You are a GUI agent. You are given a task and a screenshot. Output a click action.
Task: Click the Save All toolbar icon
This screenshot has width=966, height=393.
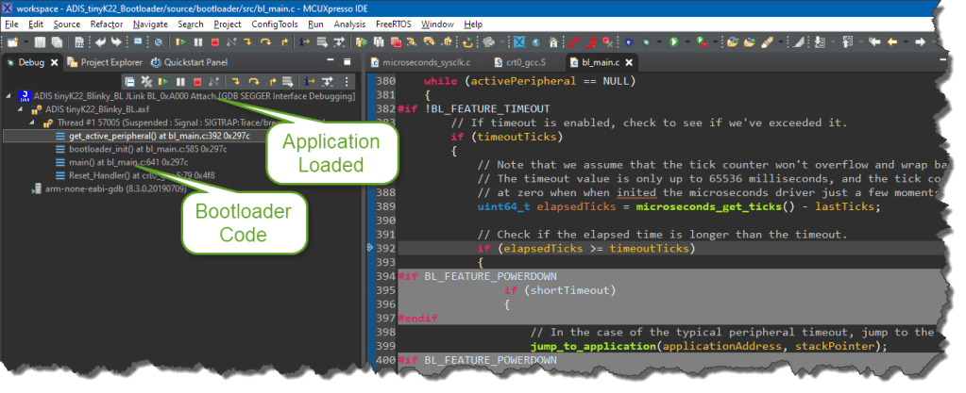coord(57,41)
